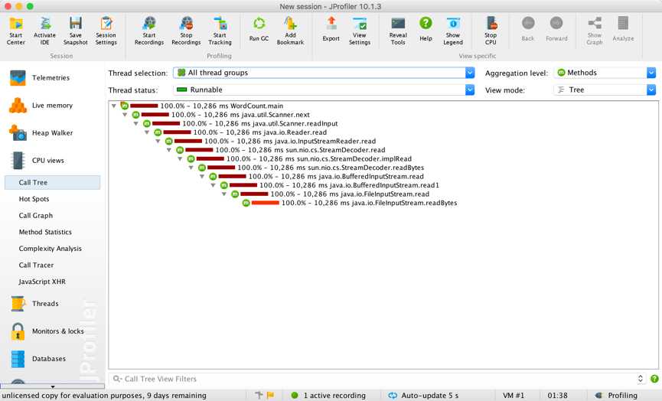Select the Call Graph view

[x=36, y=215]
